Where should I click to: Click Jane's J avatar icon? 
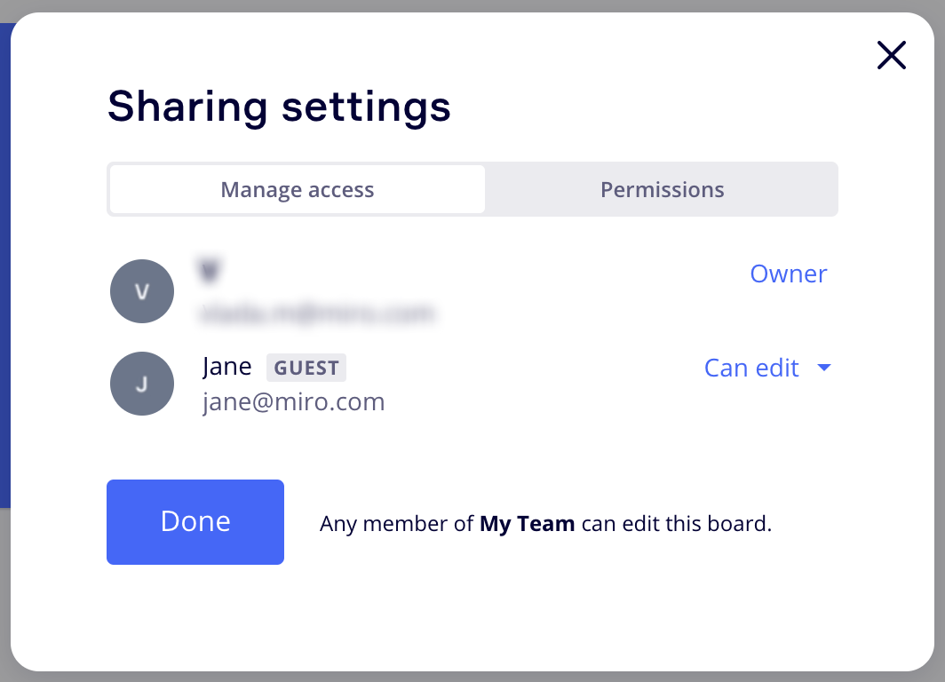point(142,384)
